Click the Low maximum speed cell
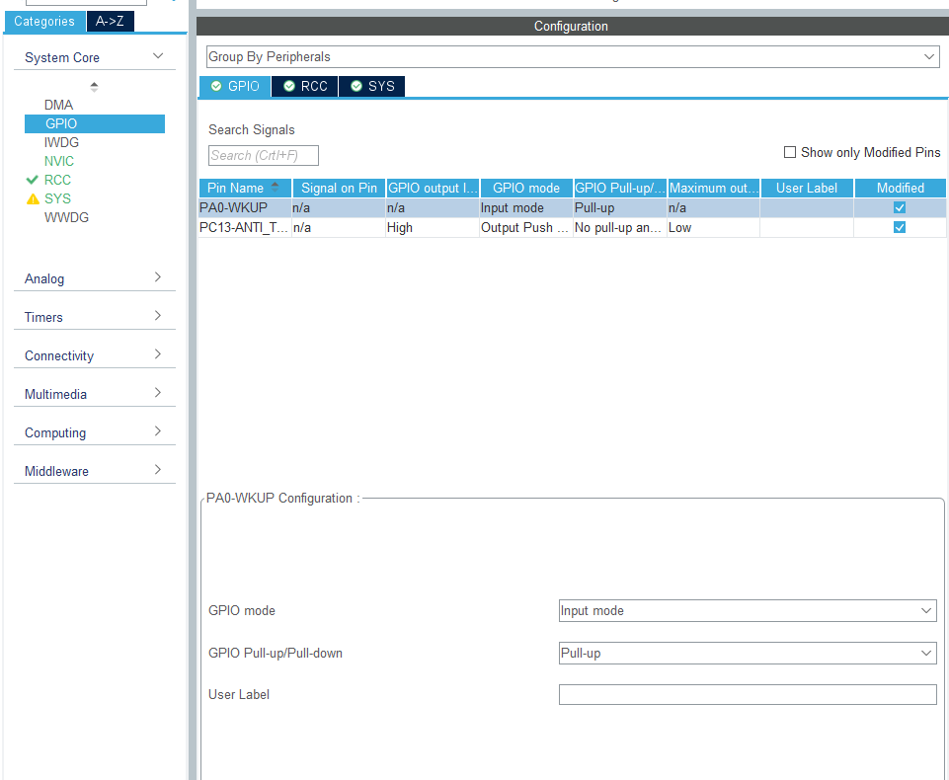Image resolution: width=949 pixels, height=780 pixels. pyautogui.click(x=713, y=227)
